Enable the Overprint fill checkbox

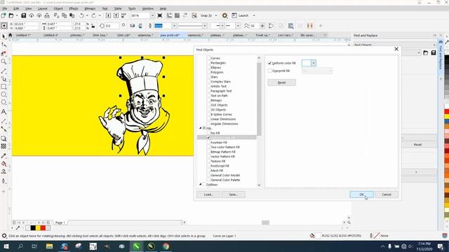point(269,71)
